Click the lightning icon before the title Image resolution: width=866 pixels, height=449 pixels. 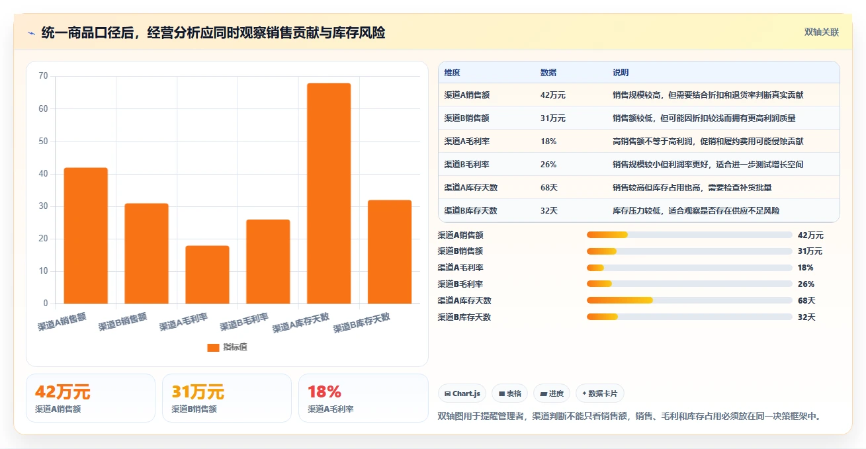[x=31, y=33]
